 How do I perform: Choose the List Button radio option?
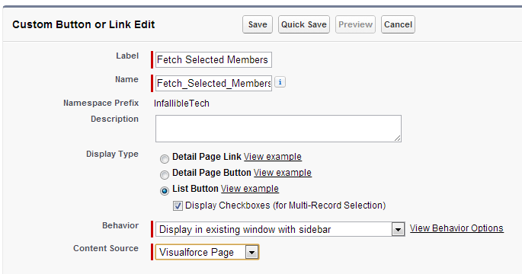(164, 190)
